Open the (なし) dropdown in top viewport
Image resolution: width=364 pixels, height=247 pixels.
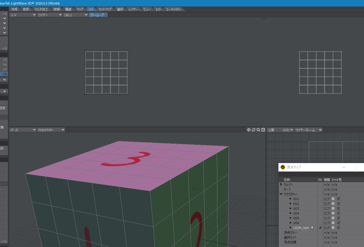tap(76, 15)
